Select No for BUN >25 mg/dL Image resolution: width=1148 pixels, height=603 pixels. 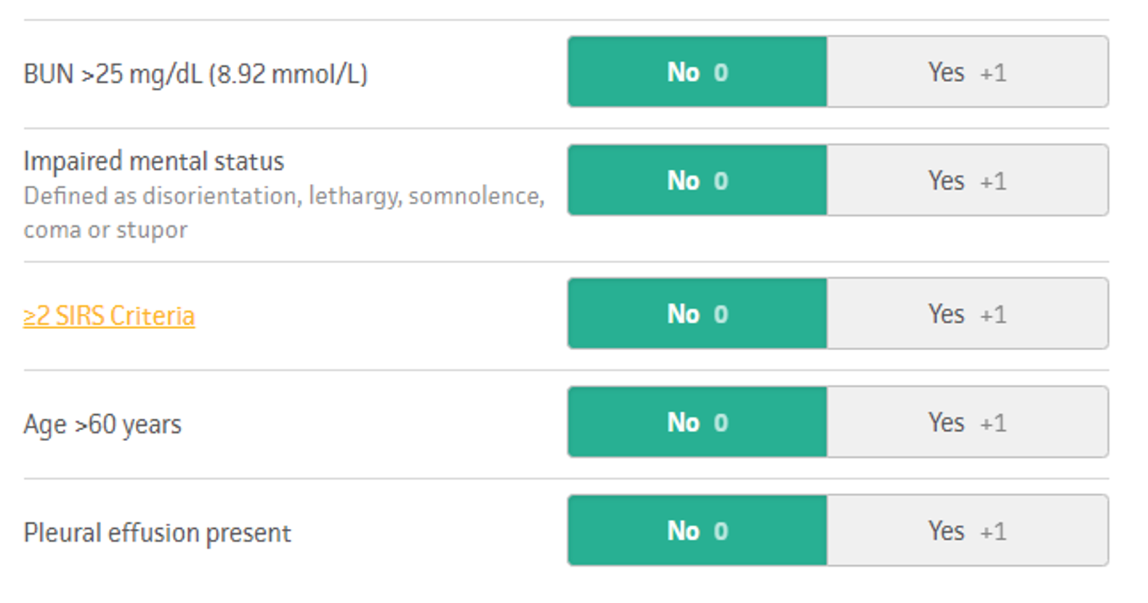point(698,72)
